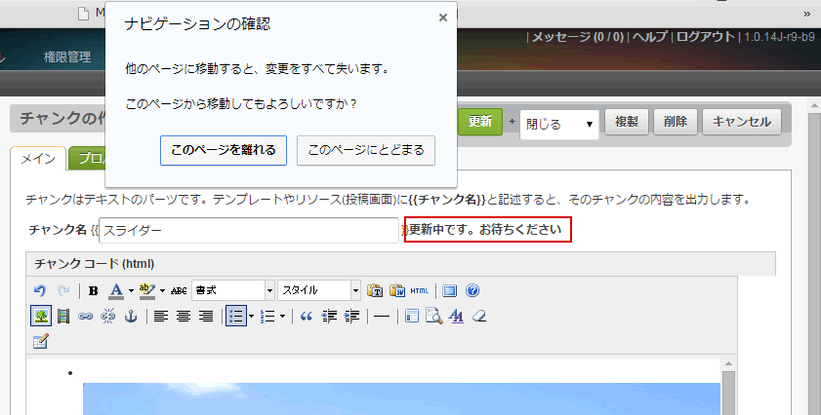The height and width of the screenshot is (415, 821).
Task: Toggle bold formatting in the editor
Action: pos(94,290)
